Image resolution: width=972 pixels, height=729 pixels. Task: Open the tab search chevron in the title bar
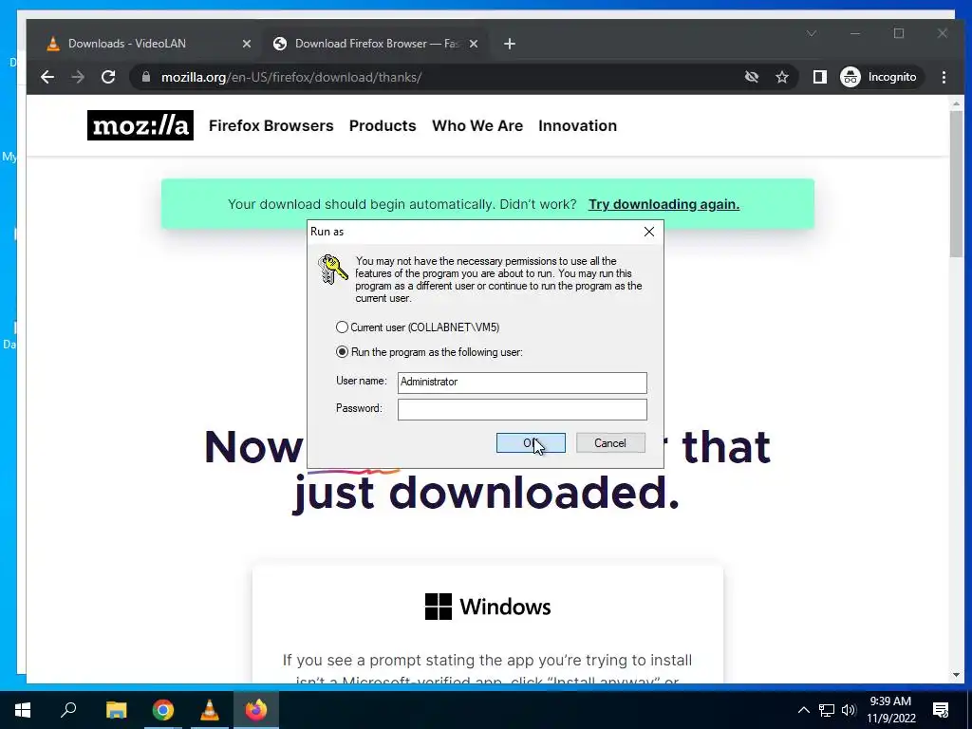(812, 33)
